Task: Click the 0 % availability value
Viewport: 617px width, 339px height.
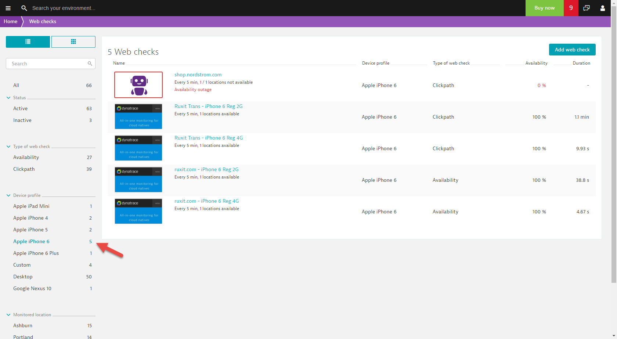Action: [542, 85]
